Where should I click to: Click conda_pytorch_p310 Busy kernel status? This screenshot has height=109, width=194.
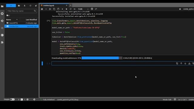pos(68,100)
